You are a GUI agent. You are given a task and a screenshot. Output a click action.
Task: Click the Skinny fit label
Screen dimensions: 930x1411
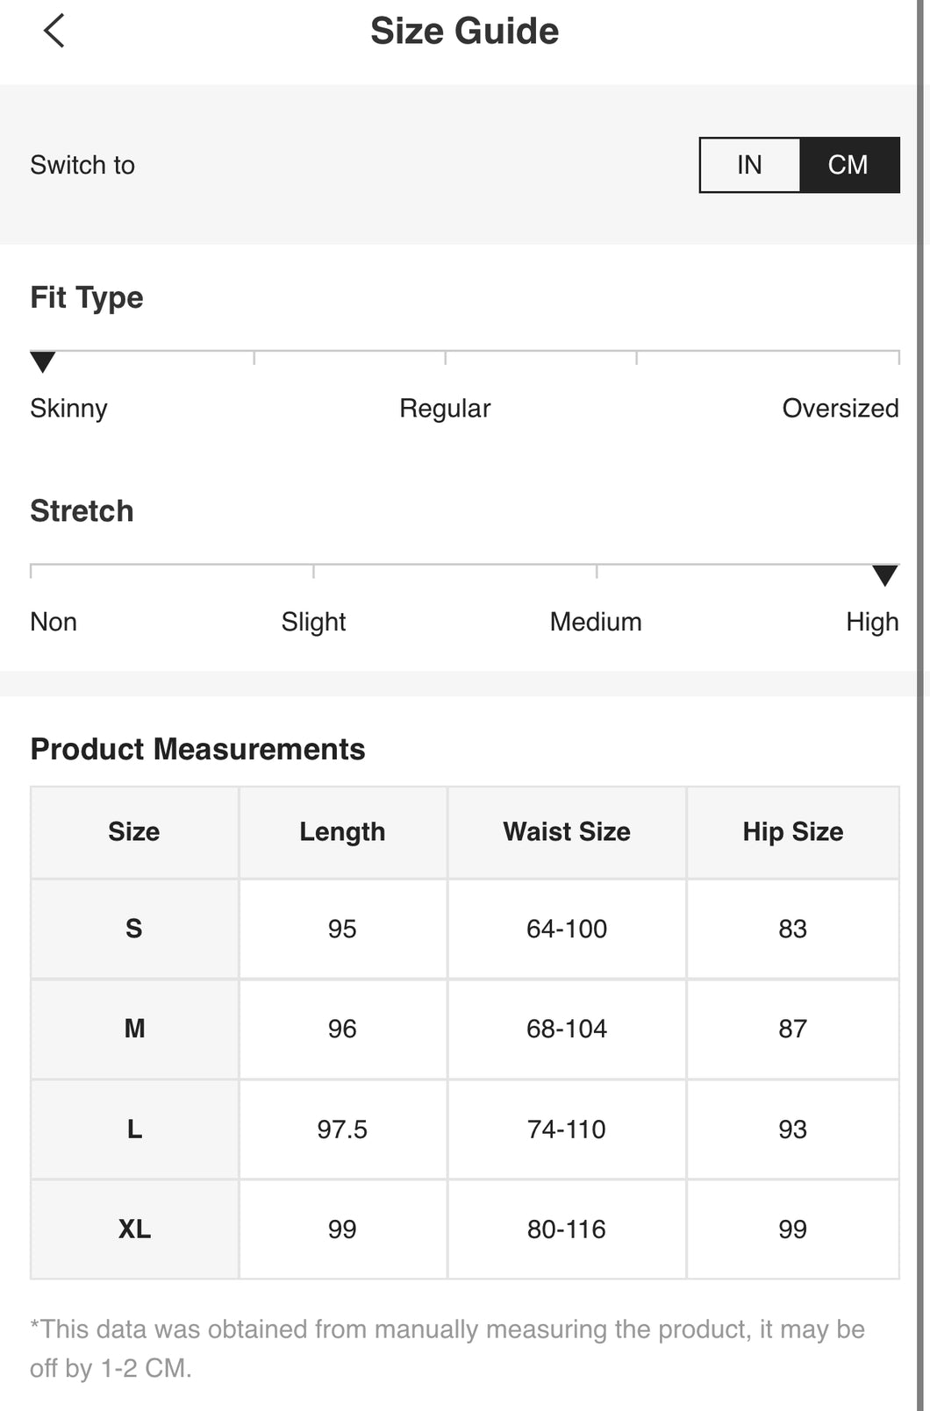(68, 409)
